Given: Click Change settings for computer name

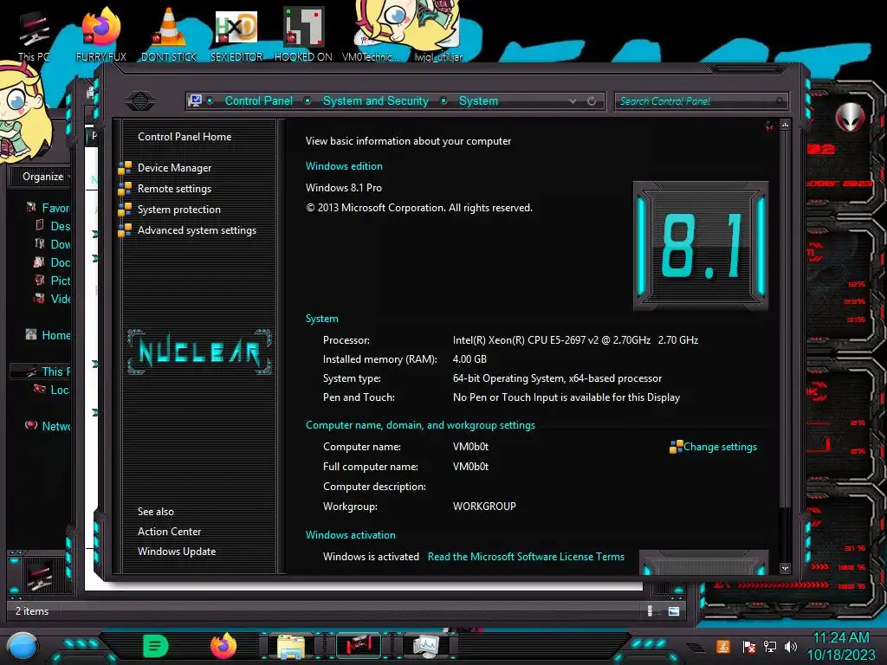Looking at the screenshot, I should pyautogui.click(x=720, y=447).
